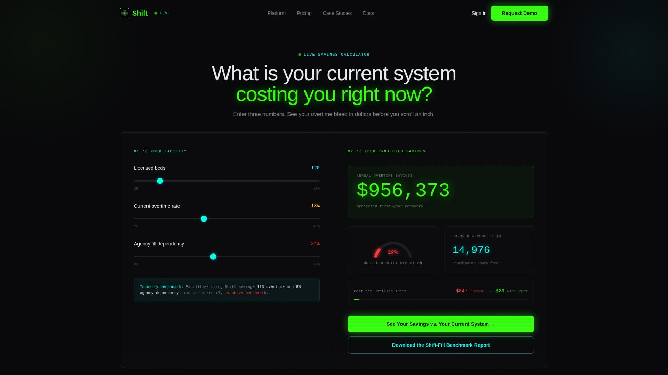Click the overtime rate value 18%
The height and width of the screenshot is (375, 668).
315,206
